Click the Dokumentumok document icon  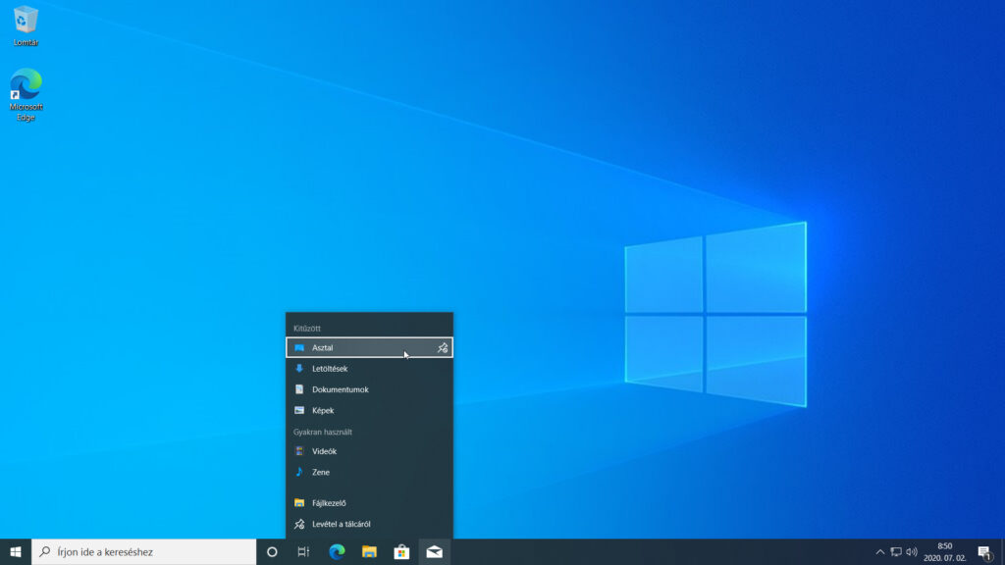299,389
